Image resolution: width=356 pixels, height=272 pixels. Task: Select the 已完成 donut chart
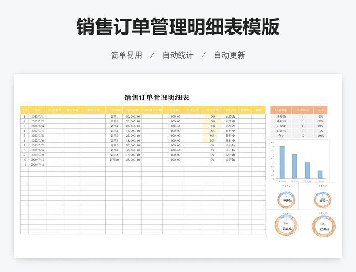286,225
